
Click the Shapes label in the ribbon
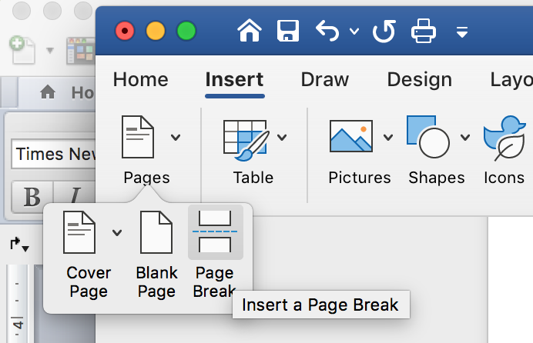437,178
